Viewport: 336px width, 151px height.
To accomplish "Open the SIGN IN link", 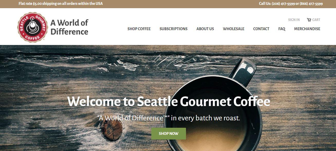I will [x=294, y=20].
